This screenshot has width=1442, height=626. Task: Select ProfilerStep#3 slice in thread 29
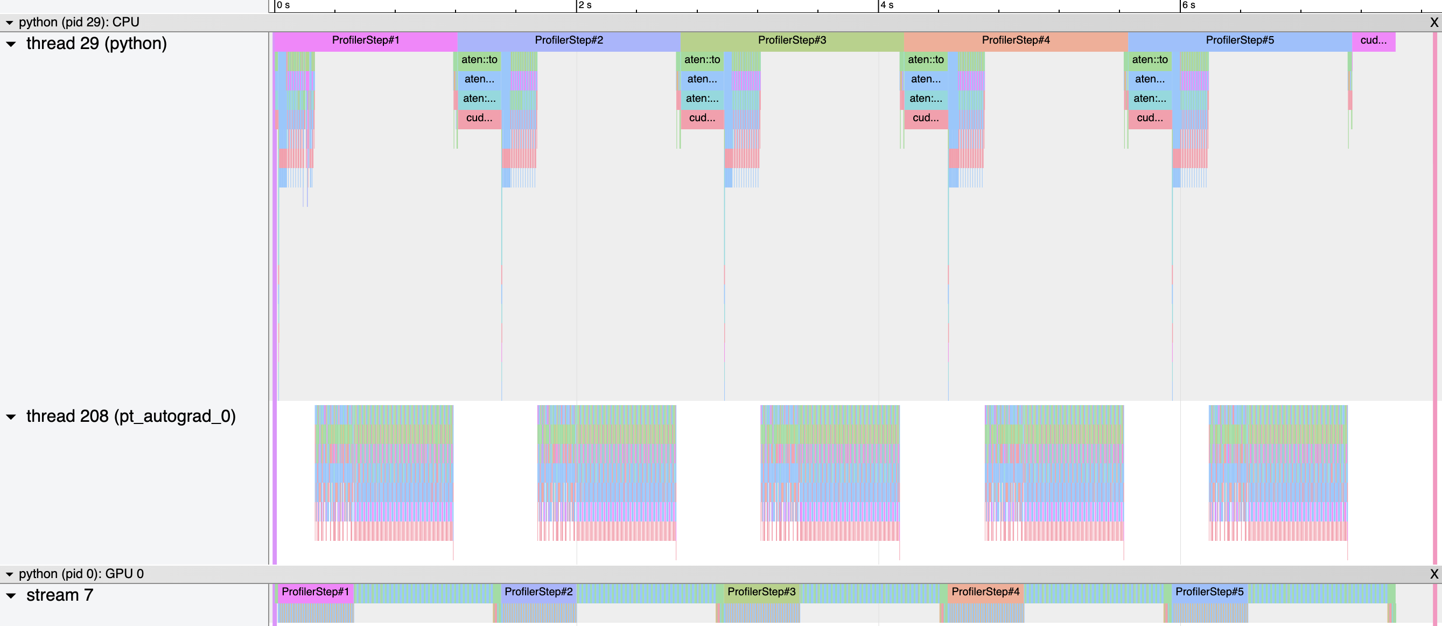[792, 40]
